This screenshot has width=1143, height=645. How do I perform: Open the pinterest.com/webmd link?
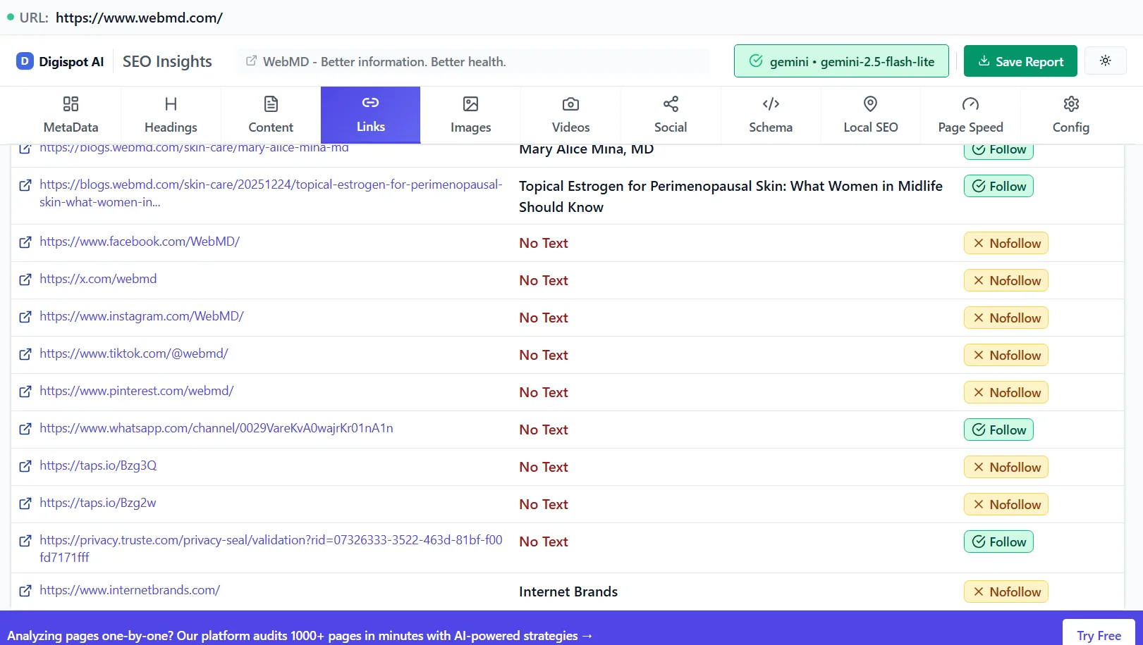click(137, 391)
